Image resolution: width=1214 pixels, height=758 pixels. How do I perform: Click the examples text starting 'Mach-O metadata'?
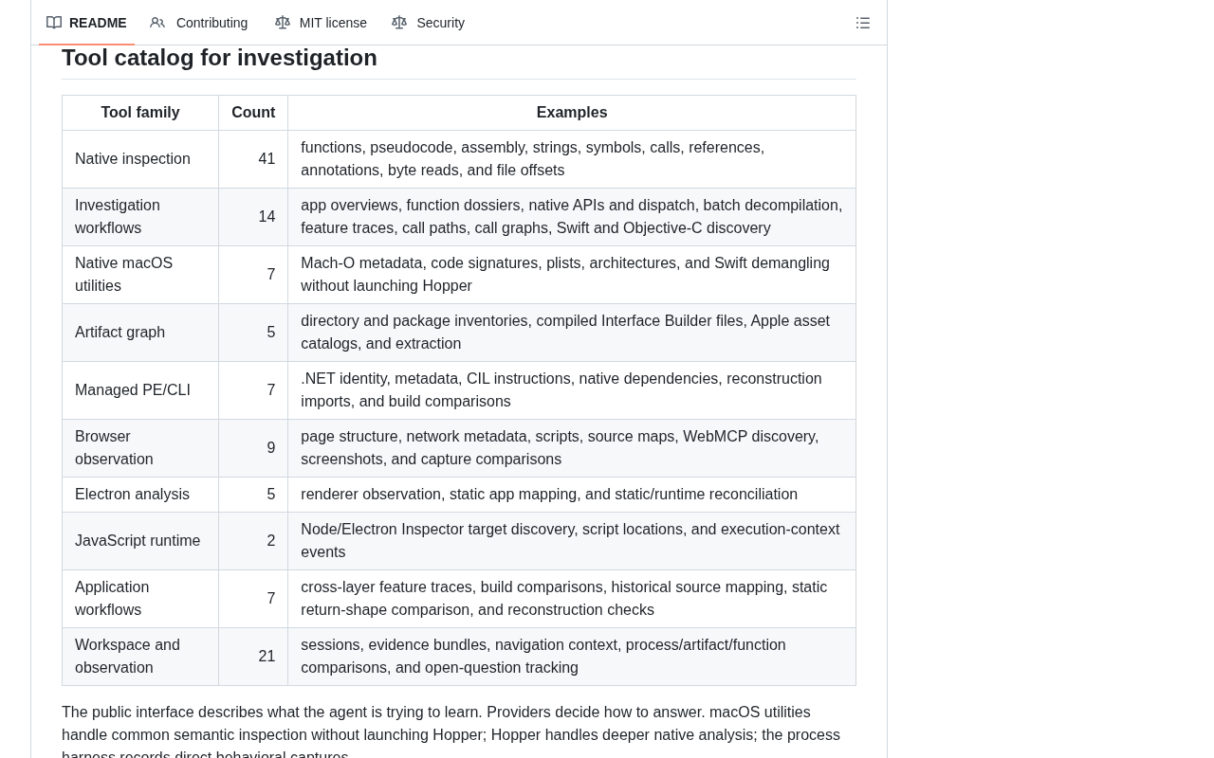pyautogui.click(x=565, y=275)
